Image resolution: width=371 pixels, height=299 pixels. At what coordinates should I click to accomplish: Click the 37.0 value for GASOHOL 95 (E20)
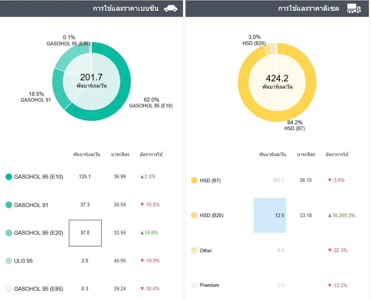[x=85, y=233]
